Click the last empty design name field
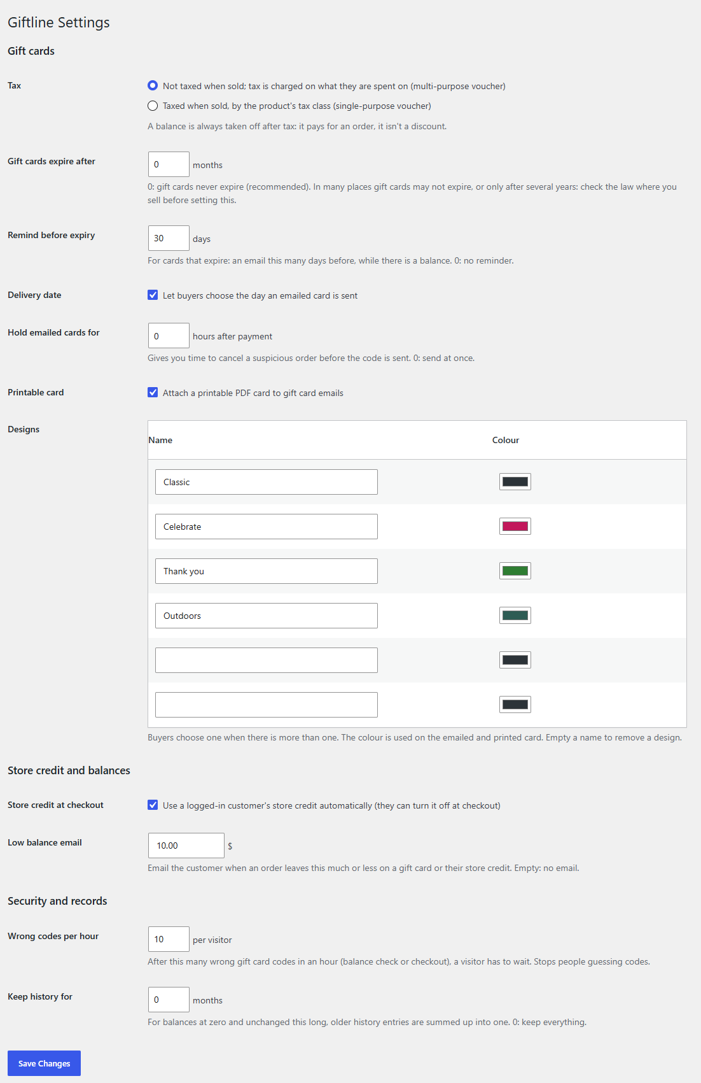701x1083 pixels. (267, 705)
